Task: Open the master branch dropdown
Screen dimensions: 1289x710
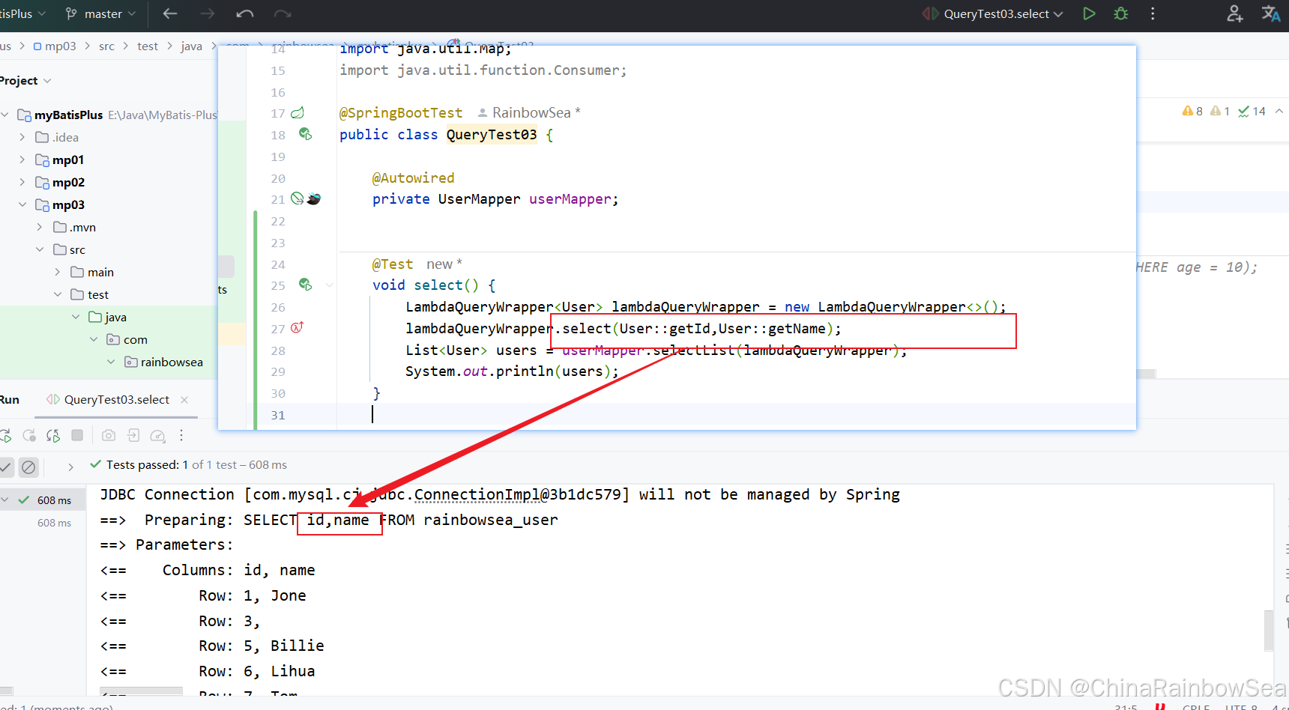Action: (x=101, y=13)
